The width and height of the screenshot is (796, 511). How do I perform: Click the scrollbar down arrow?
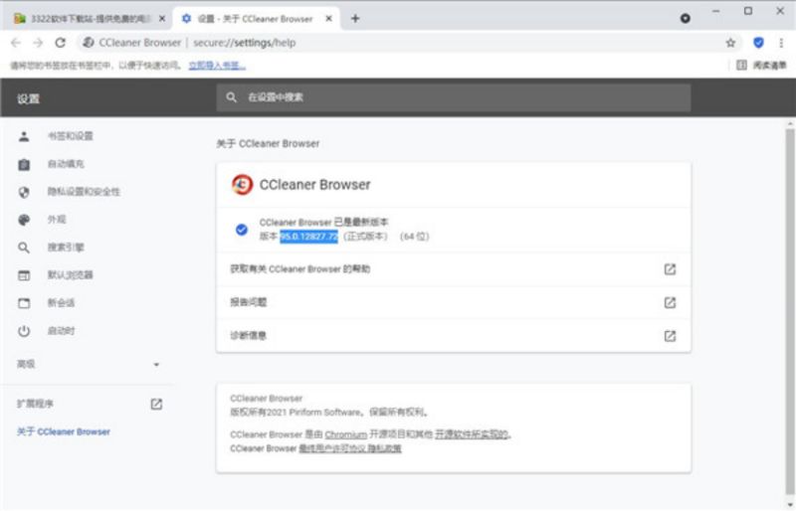coord(790,504)
